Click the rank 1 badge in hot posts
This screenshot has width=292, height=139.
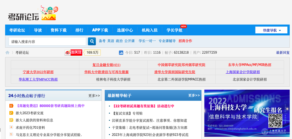[x=11, y=106]
